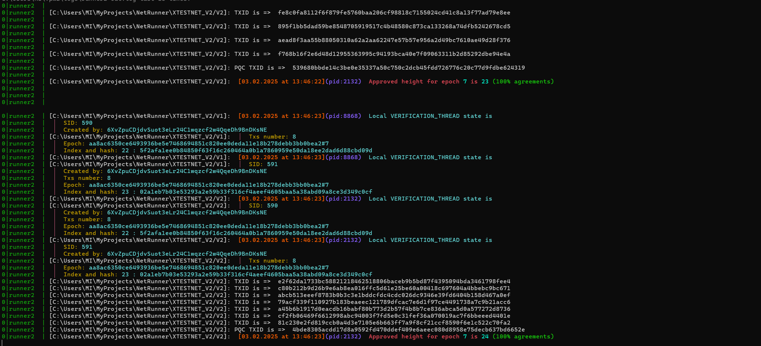The image size is (761, 346).
Task: Click the TXID hash starting with e2f62da1
Action: click(x=394, y=281)
